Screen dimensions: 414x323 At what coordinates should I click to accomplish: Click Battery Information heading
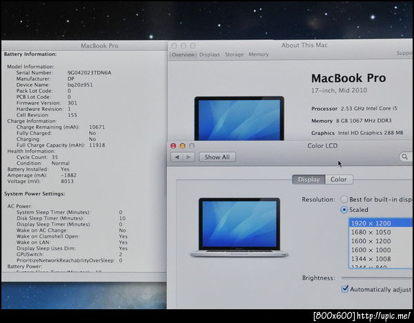[30, 54]
